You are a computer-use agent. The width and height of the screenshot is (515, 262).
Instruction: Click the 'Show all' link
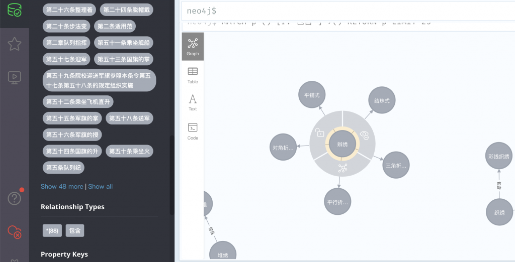tap(101, 186)
